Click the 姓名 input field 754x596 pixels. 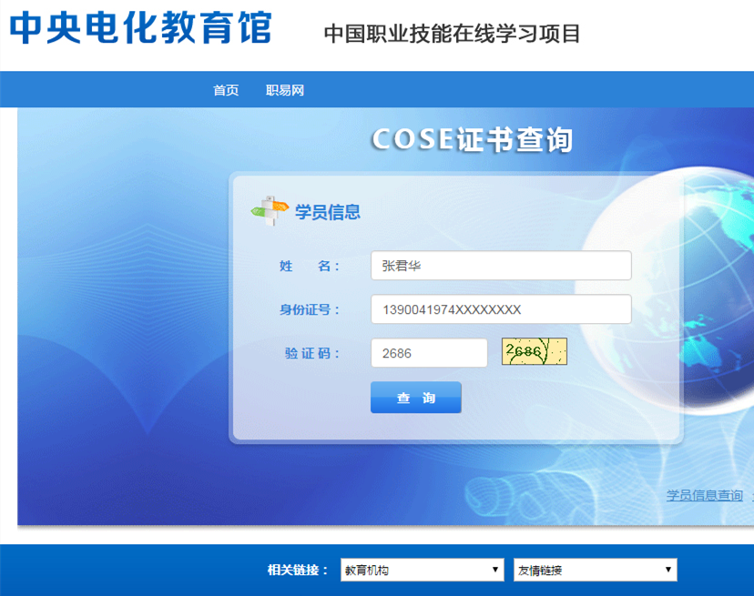point(501,266)
